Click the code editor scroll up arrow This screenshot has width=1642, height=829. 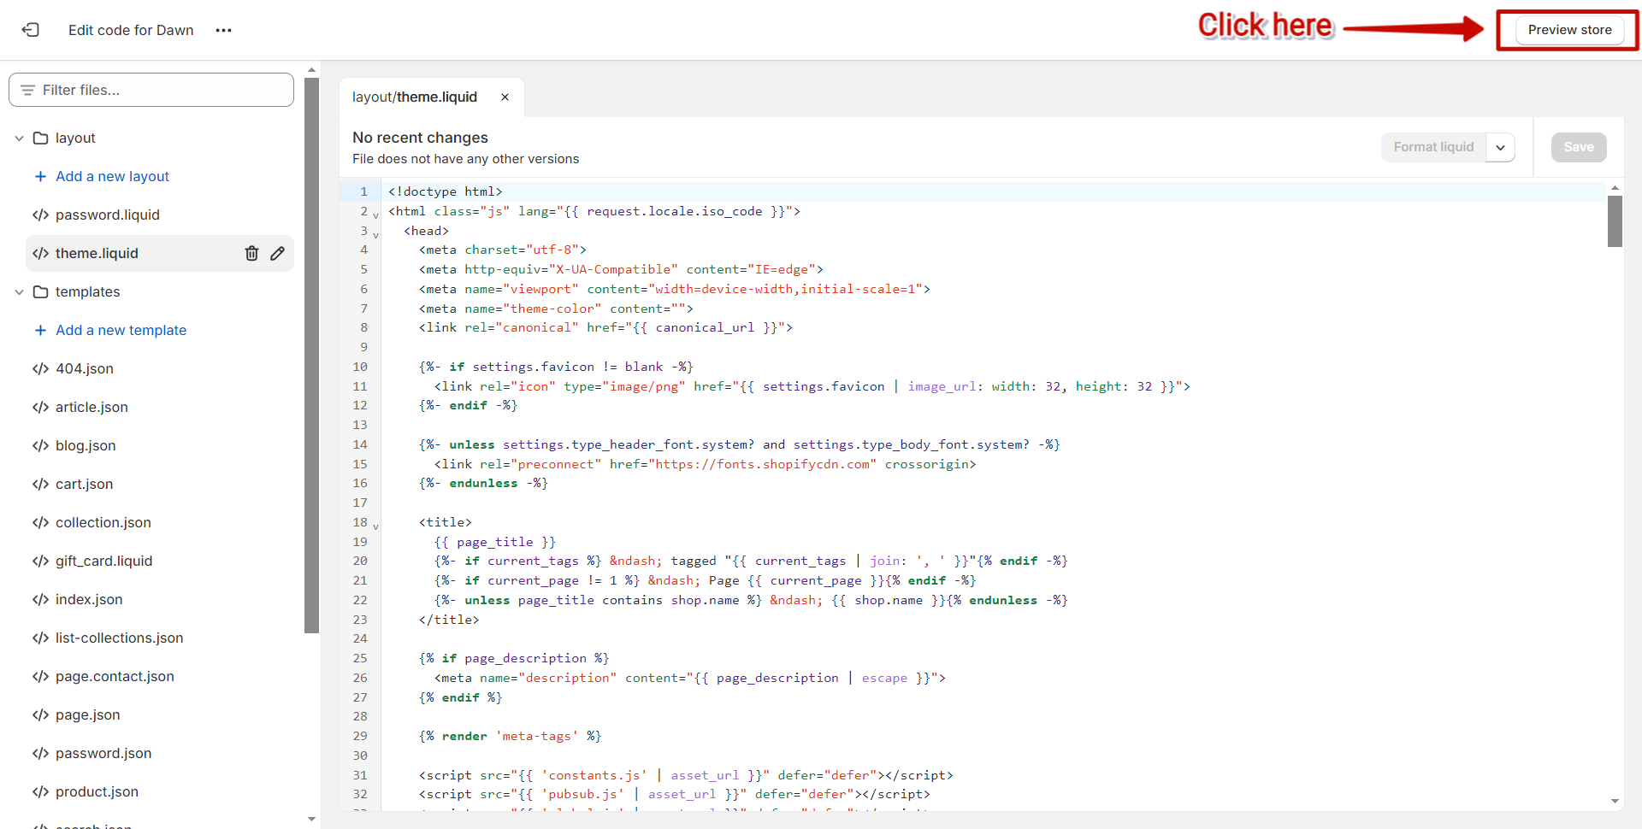click(1615, 187)
